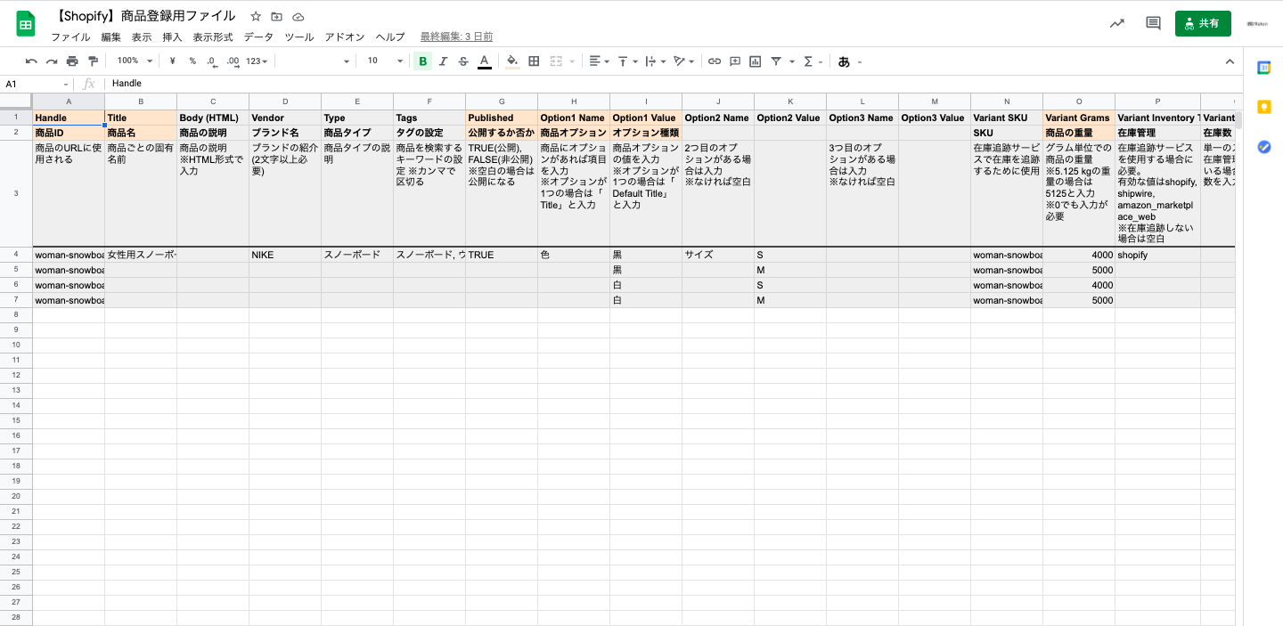Click the Name box showing A1
Image resolution: width=1283 pixels, height=626 pixels.
point(36,84)
